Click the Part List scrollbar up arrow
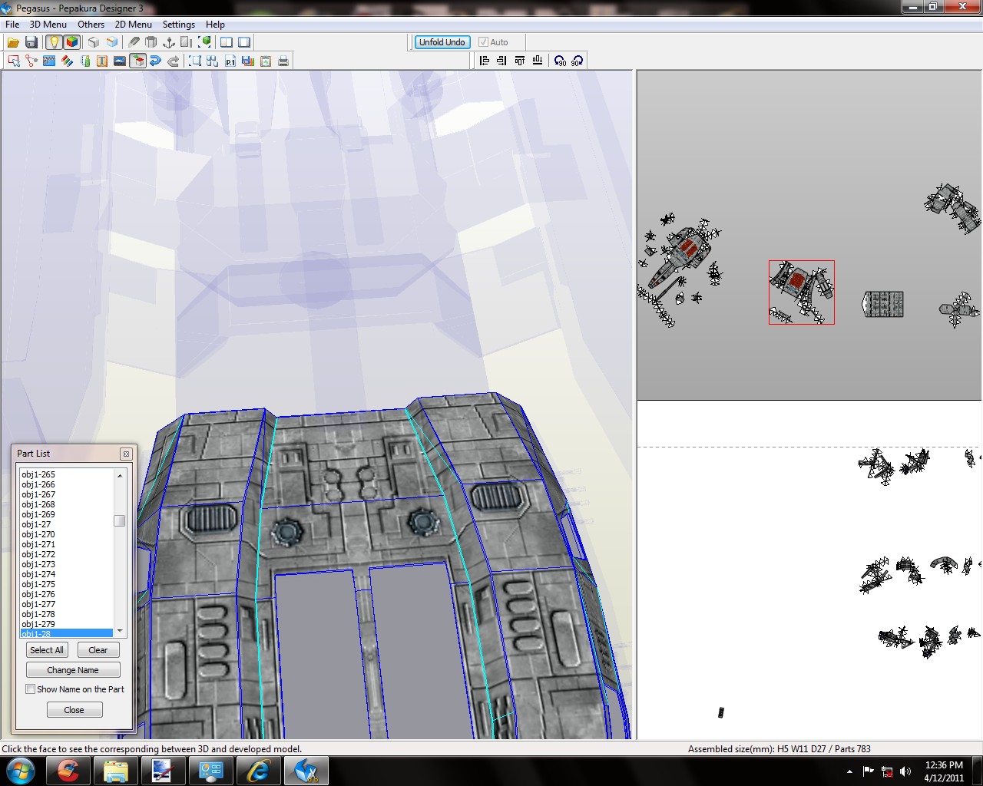The width and height of the screenshot is (983, 786). [120, 476]
